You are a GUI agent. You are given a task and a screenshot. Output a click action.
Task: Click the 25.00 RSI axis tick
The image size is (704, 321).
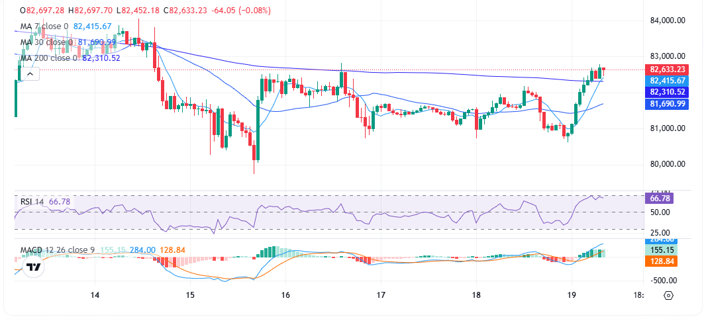[660, 232]
